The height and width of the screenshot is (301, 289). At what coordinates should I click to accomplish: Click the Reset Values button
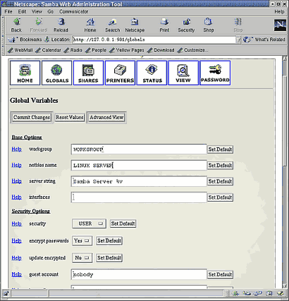[x=70, y=117]
